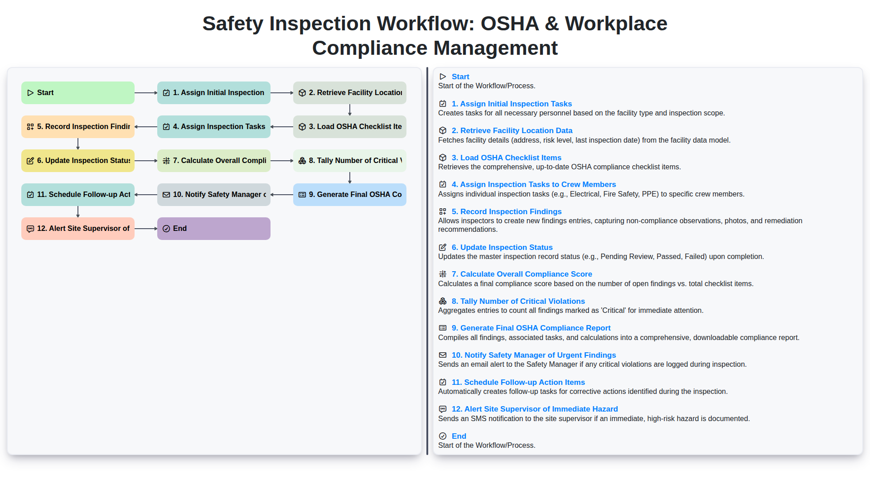Click the envelope icon in node 10 Notify Safety Manager
The image size is (870, 489).
point(166,195)
